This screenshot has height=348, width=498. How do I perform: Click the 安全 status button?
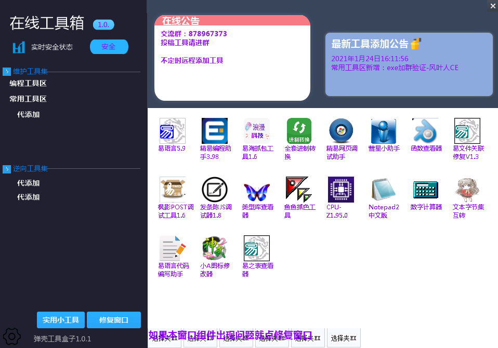(109, 47)
